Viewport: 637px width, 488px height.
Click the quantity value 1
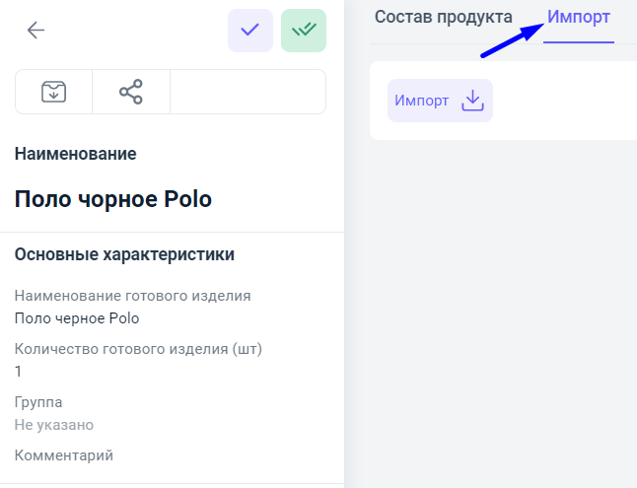[x=19, y=372]
